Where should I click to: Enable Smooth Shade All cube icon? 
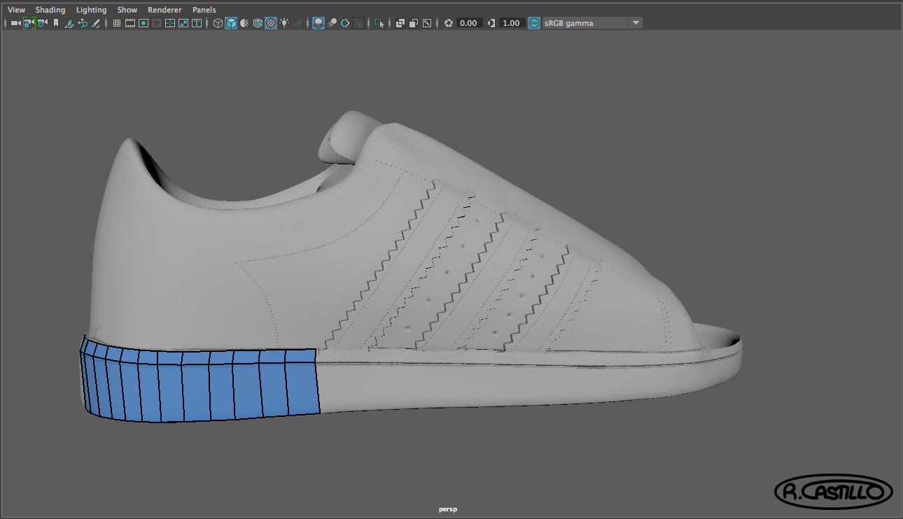(x=231, y=23)
